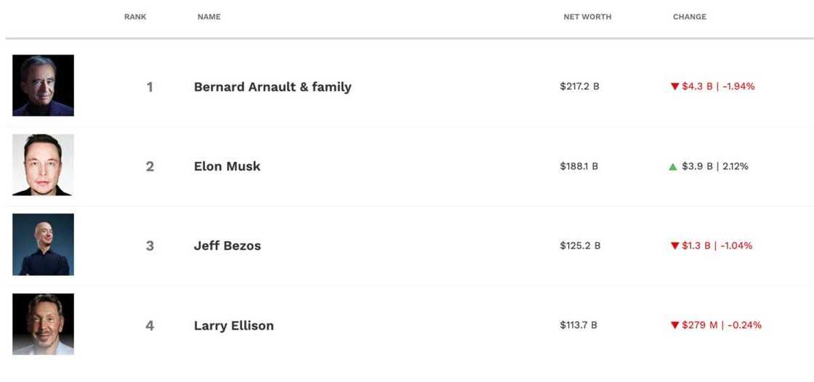Click the green up arrow beside $3.9 B

tap(673, 167)
